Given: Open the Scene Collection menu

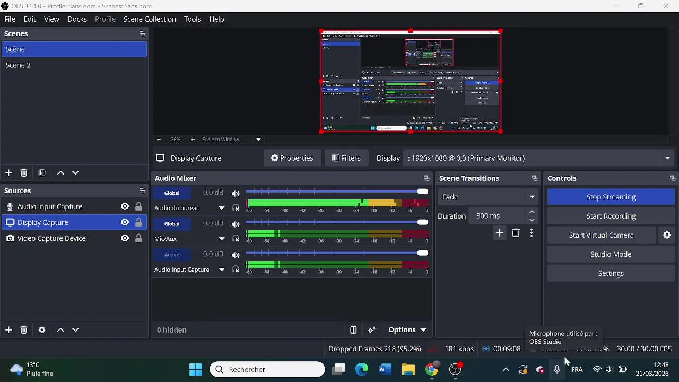Looking at the screenshot, I should point(150,19).
